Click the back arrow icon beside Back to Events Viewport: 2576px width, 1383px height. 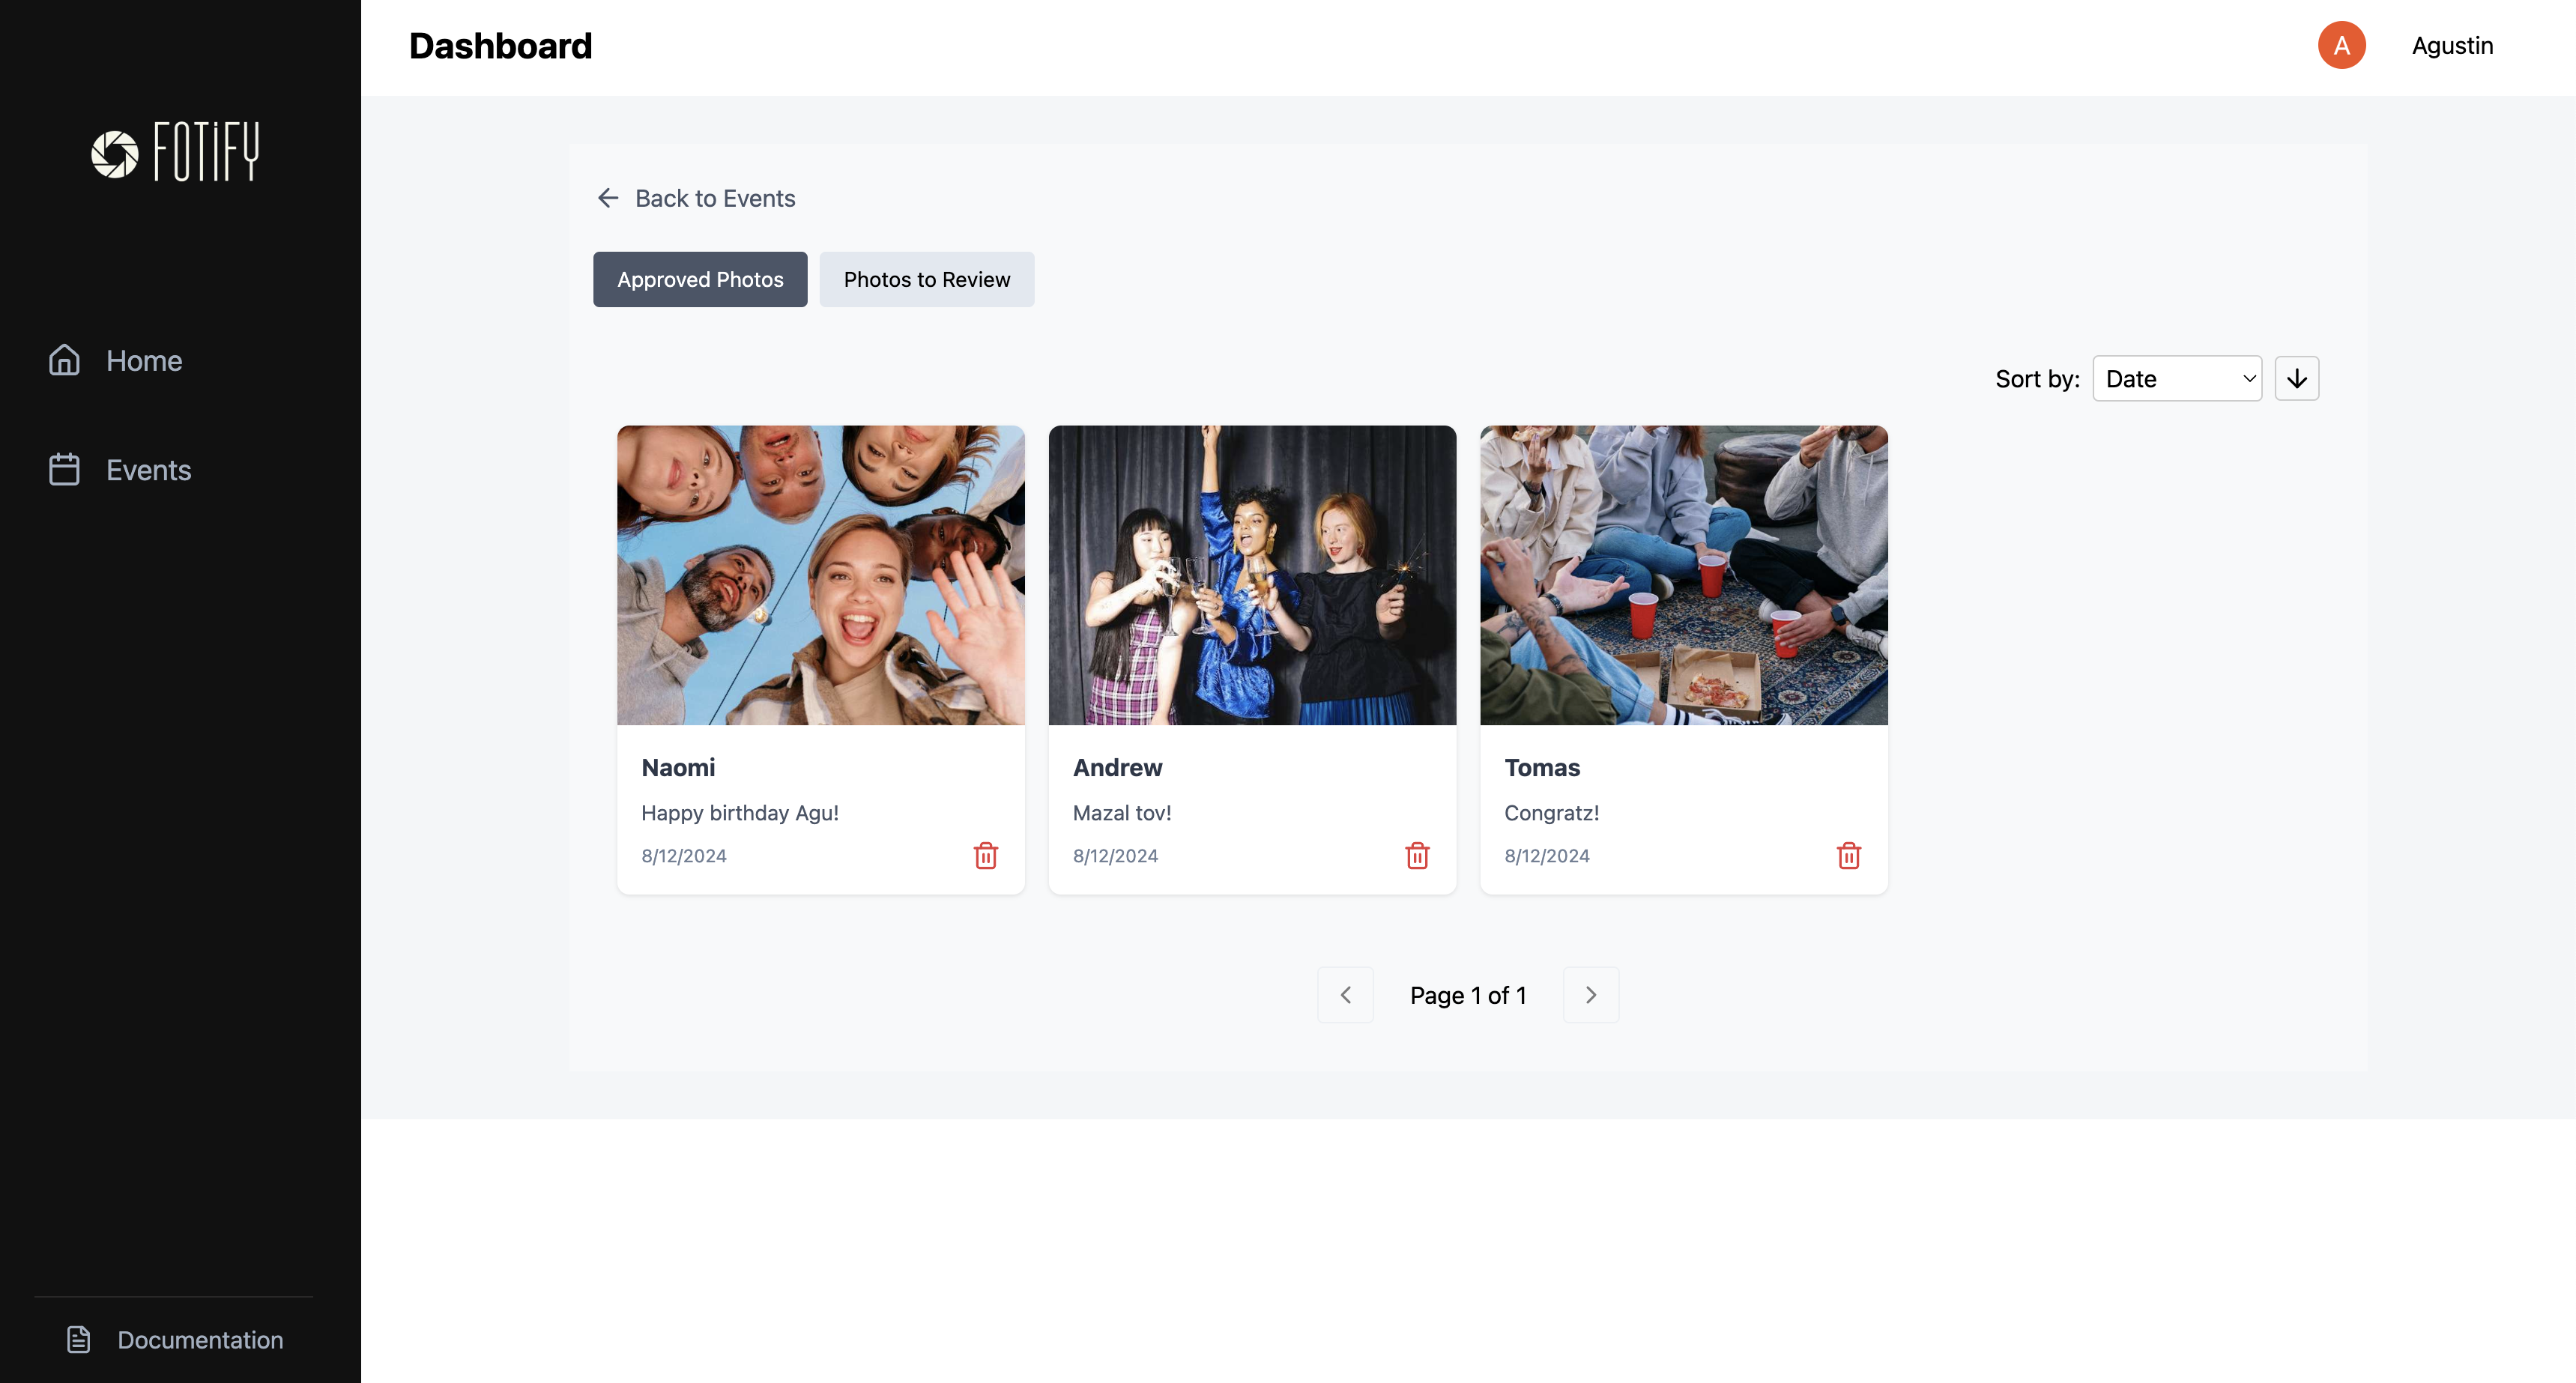[x=608, y=198]
